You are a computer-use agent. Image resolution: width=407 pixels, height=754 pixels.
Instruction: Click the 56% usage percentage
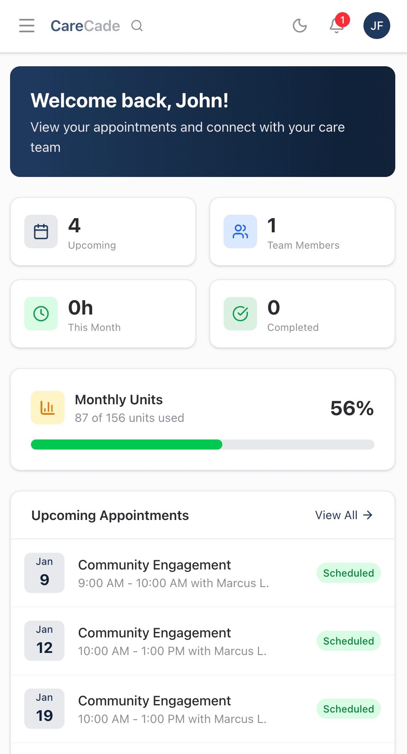[x=352, y=408]
